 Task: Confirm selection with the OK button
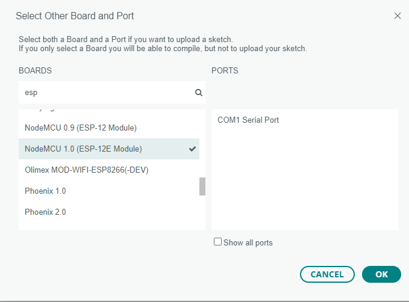pyautogui.click(x=381, y=274)
